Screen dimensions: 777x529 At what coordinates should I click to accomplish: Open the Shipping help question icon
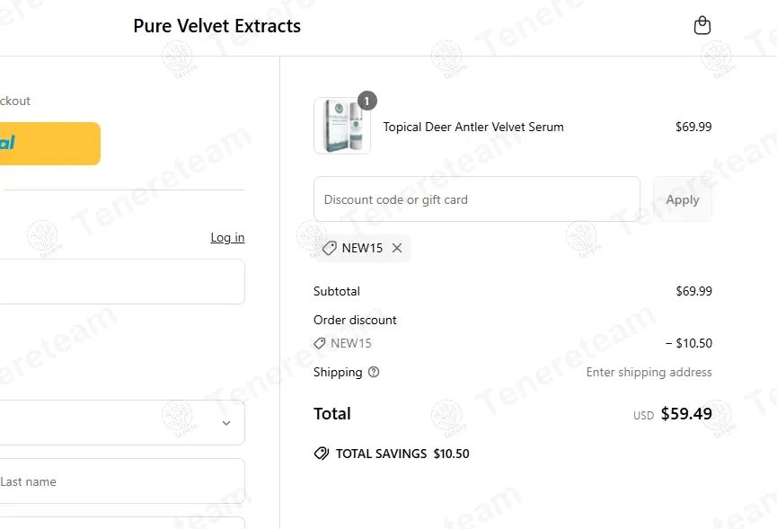[x=374, y=372]
